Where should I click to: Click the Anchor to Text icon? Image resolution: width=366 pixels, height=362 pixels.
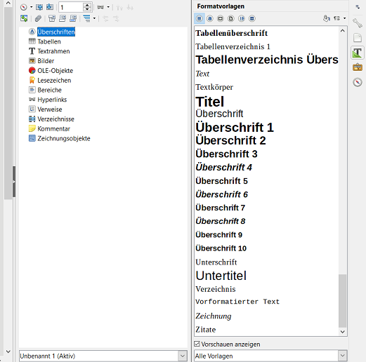click(x=73, y=18)
